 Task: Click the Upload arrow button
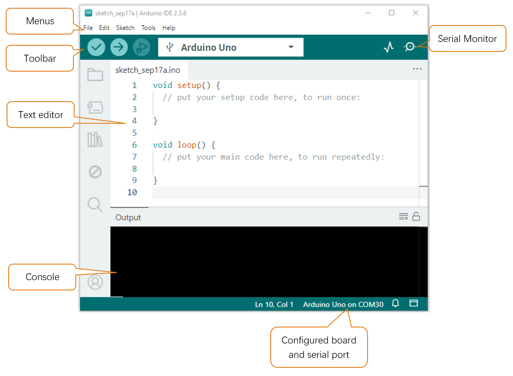tap(119, 47)
